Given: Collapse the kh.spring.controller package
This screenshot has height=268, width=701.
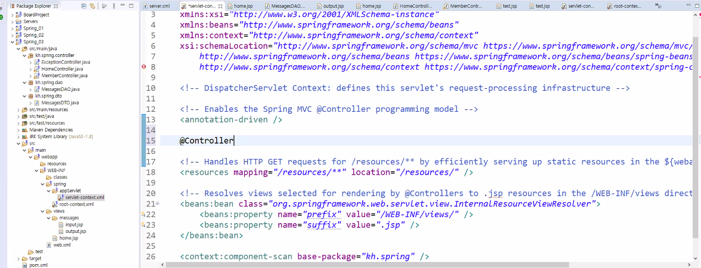Looking at the screenshot, I should (x=24, y=55).
